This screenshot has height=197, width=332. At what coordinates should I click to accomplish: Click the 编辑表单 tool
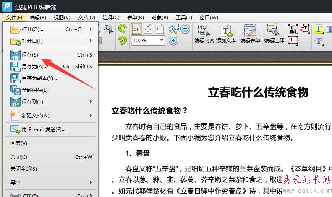pyautogui.click(x=250, y=34)
